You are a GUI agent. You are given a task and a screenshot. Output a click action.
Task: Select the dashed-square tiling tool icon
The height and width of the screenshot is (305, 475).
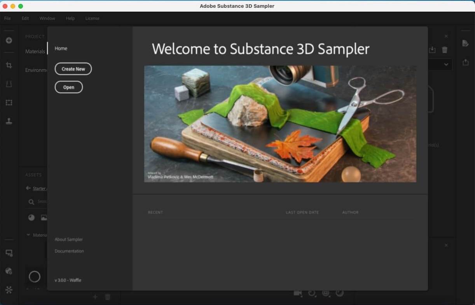click(9, 103)
